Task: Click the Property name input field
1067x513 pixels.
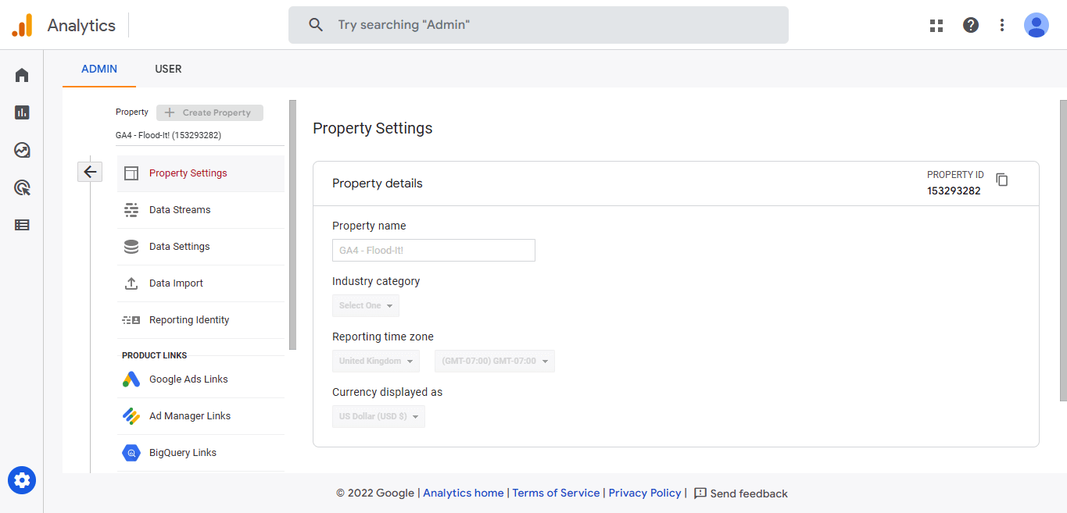Action: point(434,250)
